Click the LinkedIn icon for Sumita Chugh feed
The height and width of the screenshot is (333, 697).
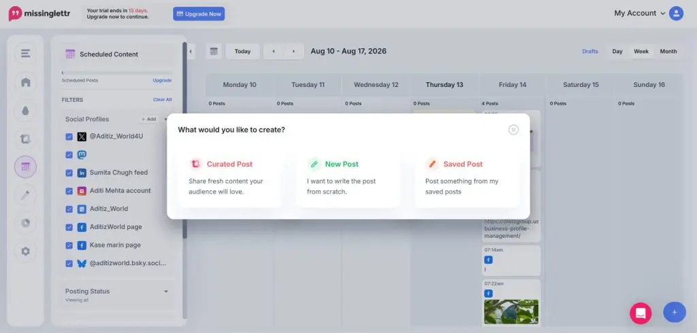[82, 173]
